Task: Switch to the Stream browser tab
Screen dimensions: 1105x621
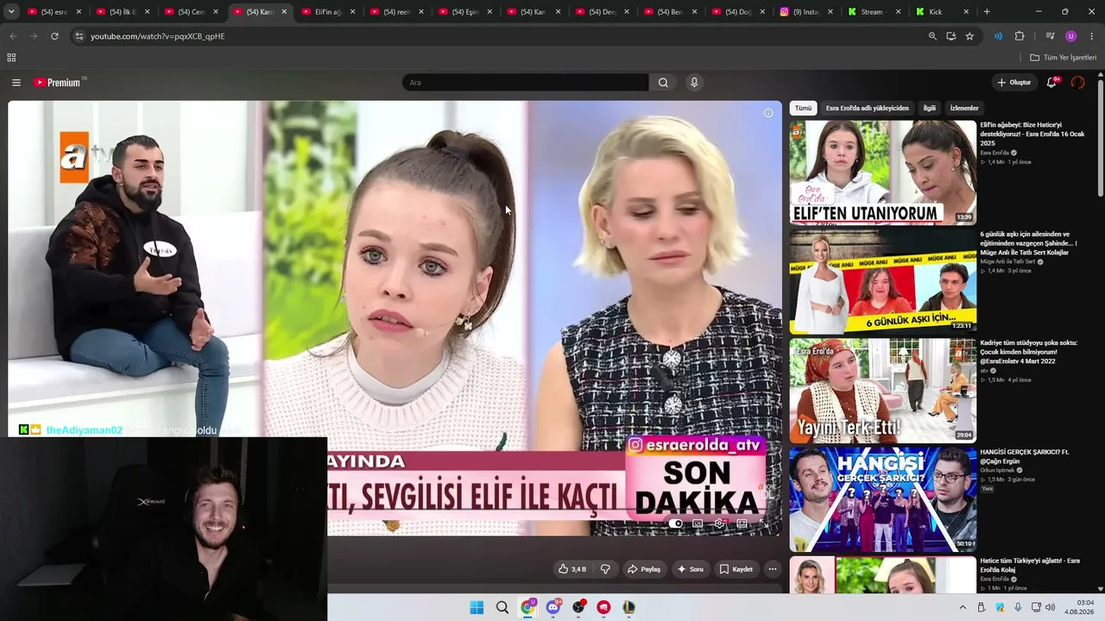Action: pos(873,12)
